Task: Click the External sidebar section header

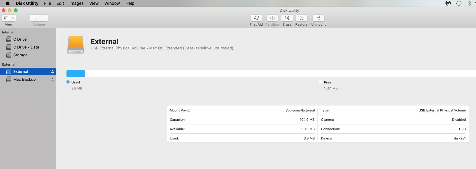Action: point(9,64)
